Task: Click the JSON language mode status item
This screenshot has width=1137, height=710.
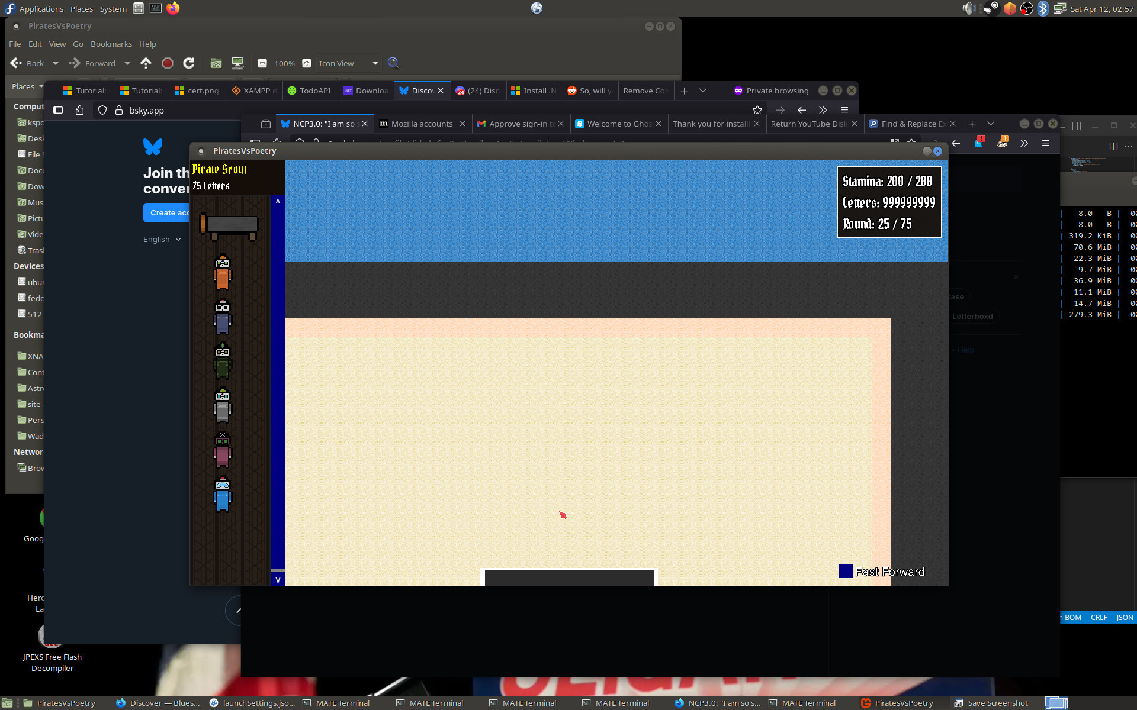Action: [1125, 617]
